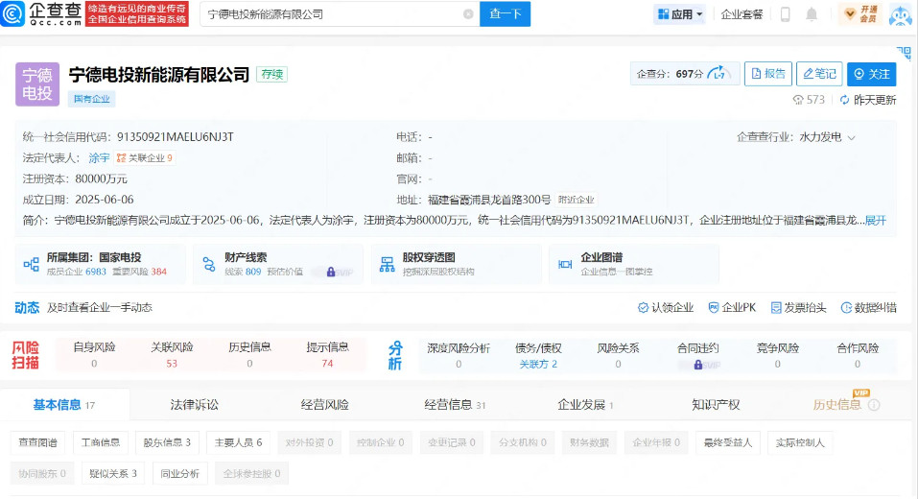Click the 关注 follow button
This screenshot has height=499, width=918.
(x=873, y=74)
